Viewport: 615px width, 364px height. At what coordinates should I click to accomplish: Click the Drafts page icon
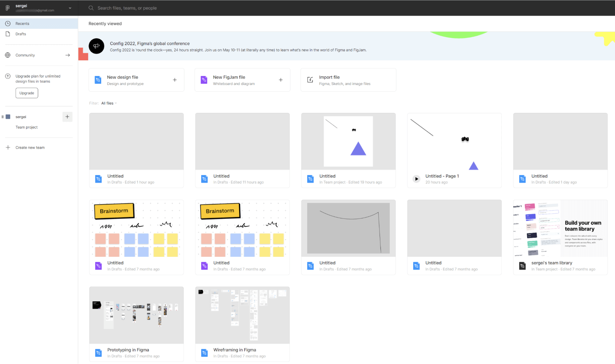8,34
